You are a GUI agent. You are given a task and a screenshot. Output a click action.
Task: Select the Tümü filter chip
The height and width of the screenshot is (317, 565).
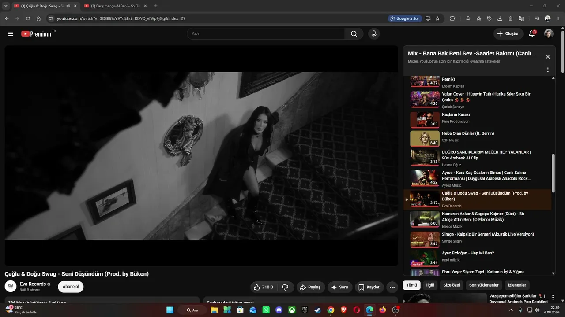[x=411, y=285]
